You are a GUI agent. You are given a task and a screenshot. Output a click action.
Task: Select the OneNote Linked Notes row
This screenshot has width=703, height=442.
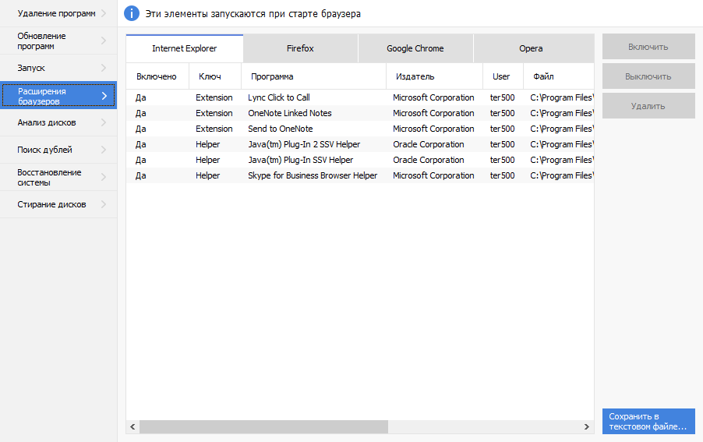[360, 113]
